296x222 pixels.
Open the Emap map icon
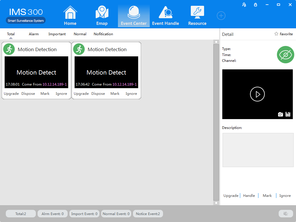pos(102,13)
